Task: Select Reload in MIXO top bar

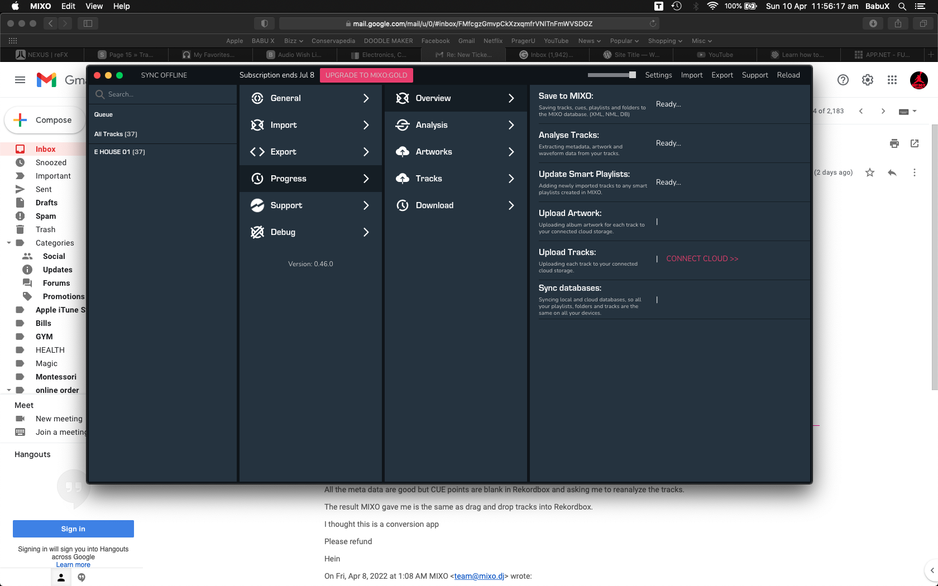Action: coord(788,75)
